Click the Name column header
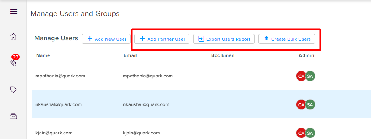This screenshot has height=139, width=371. pyautogui.click(x=43, y=56)
